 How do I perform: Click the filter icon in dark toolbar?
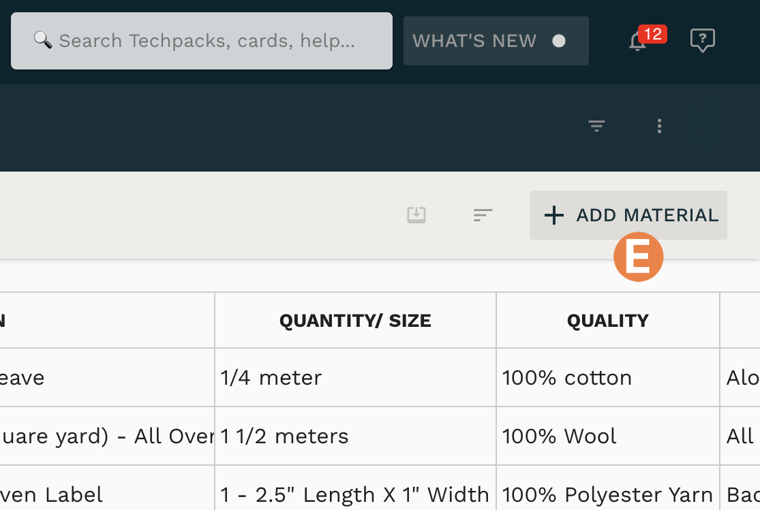coord(596,126)
